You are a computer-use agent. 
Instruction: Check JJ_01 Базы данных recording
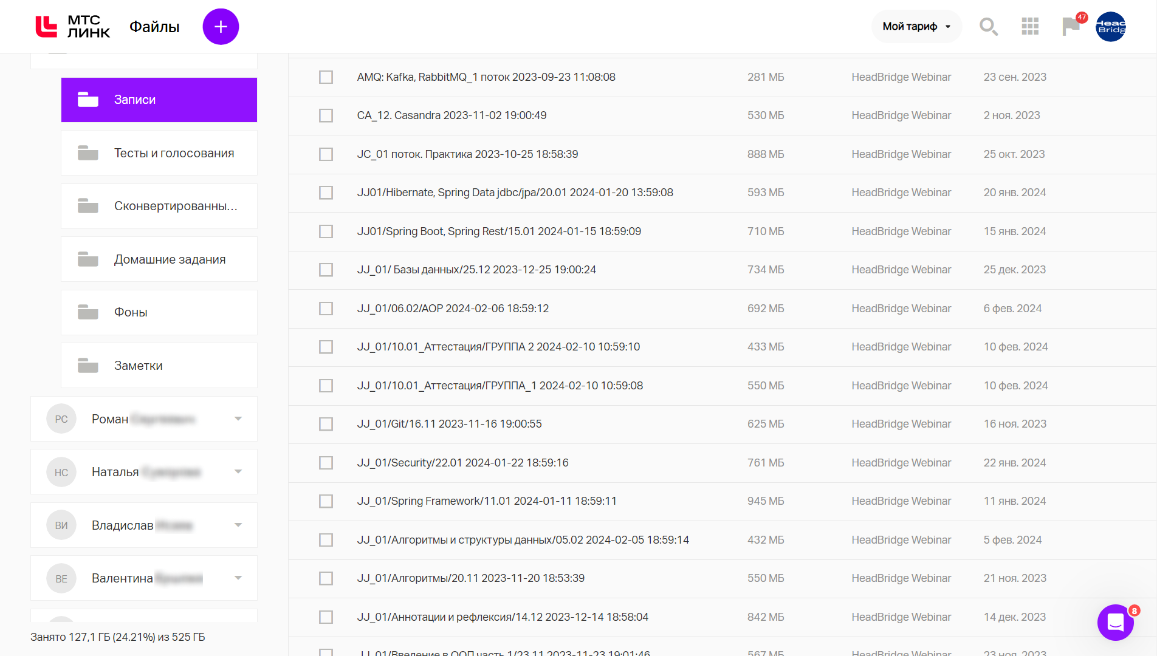coord(326,270)
